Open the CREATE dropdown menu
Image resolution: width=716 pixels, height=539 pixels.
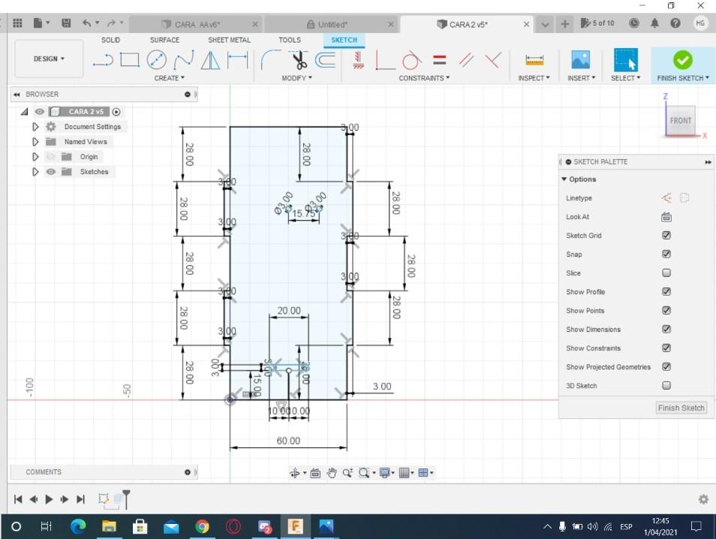[169, 78]
